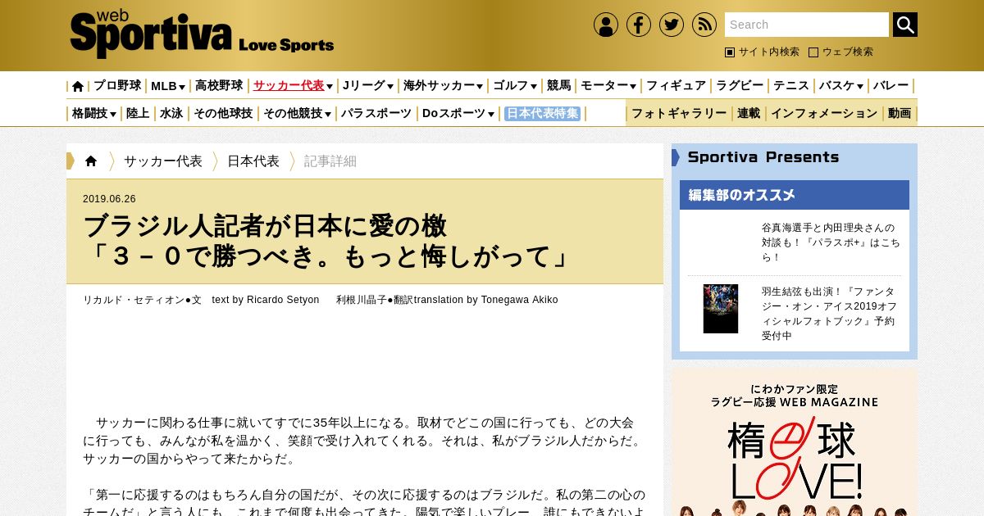This screenshot has height=516, width=984.
Task: Click the translator credit Tonegawa Akiko
Action: pyautogui.click(x=447, y=300)
